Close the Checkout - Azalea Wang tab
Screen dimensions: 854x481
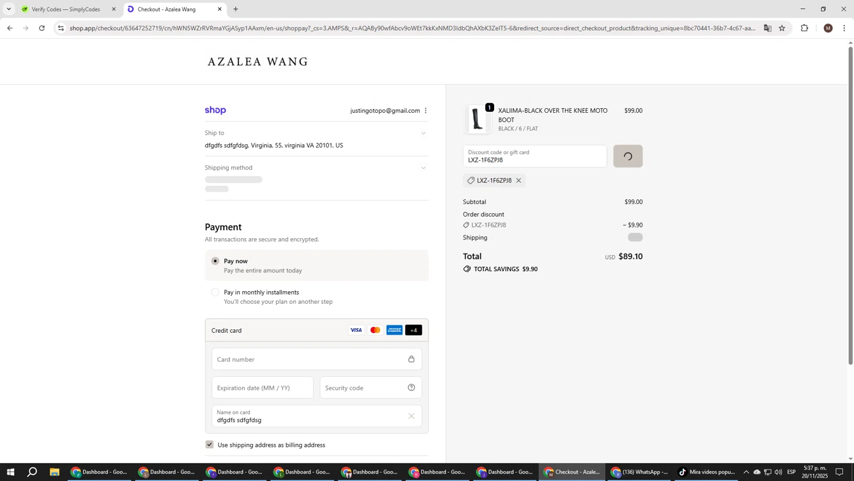coord(220,9)
